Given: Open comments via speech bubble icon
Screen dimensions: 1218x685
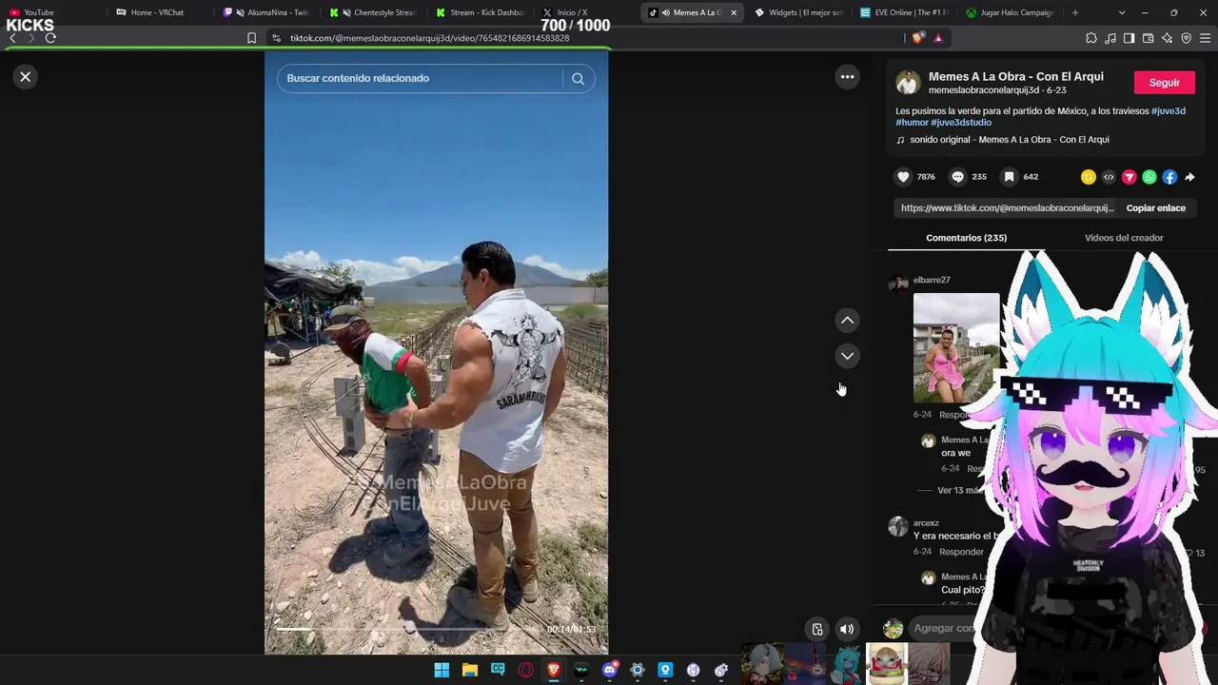Looking at the screenshot, I should (x=957, y=177).
